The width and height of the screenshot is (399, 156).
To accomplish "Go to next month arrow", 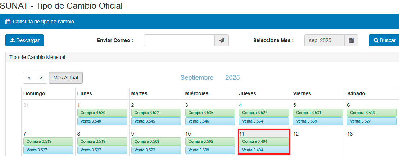I will click(x=41, y=78).
